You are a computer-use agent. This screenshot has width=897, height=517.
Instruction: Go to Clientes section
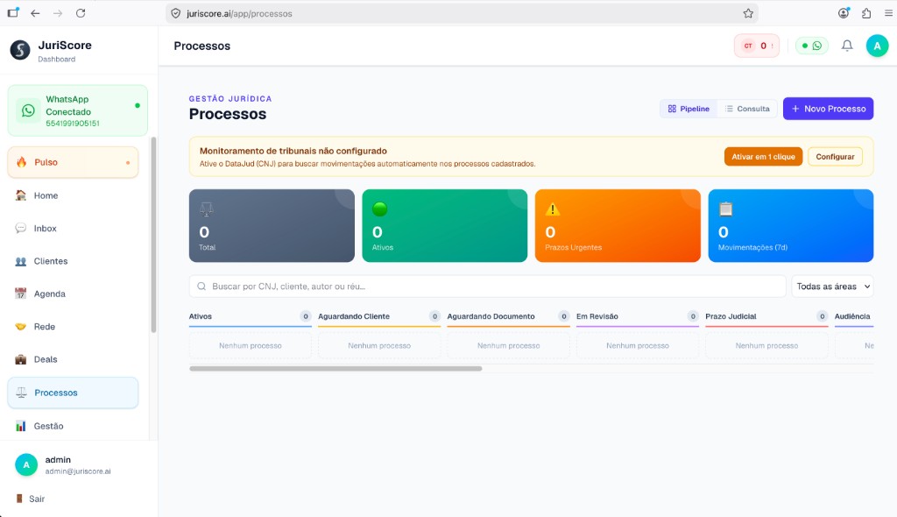pos(73,261)
